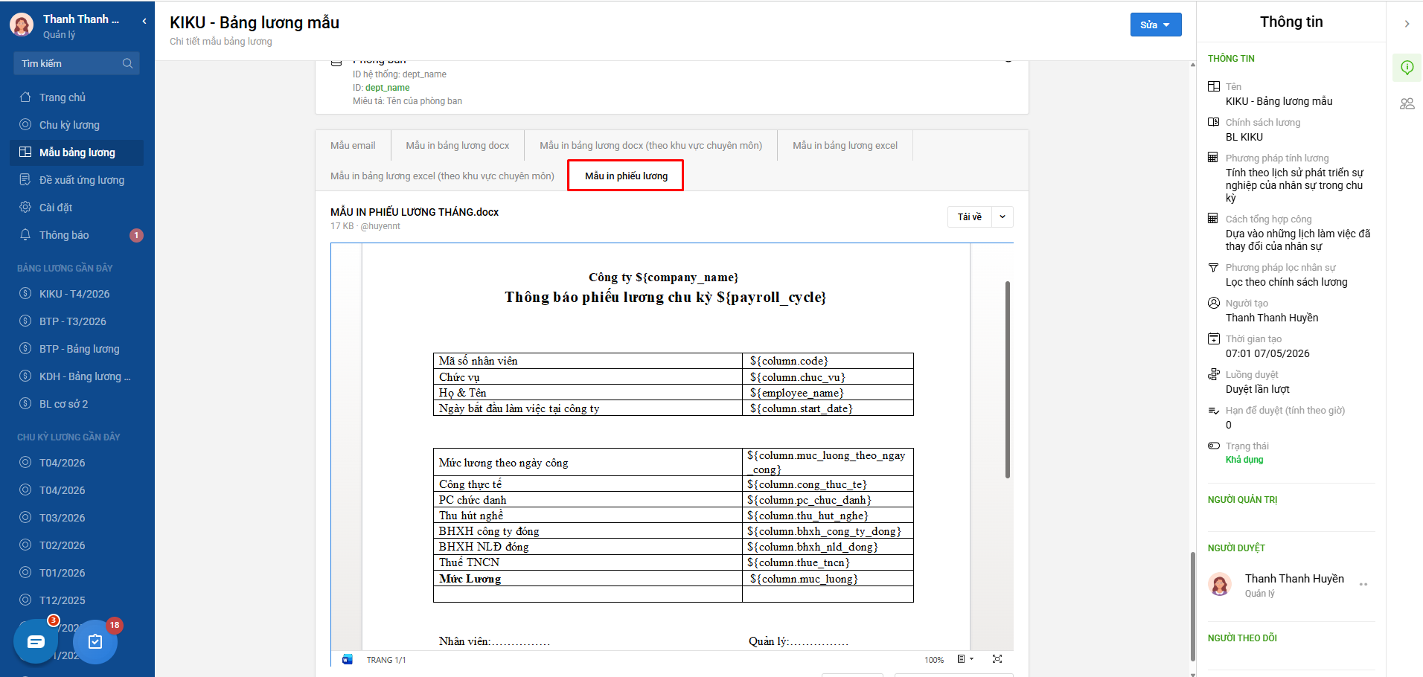
Task: Open options dots next to Thanh Thanh Huyền approver
Action: pos(1363,585)
